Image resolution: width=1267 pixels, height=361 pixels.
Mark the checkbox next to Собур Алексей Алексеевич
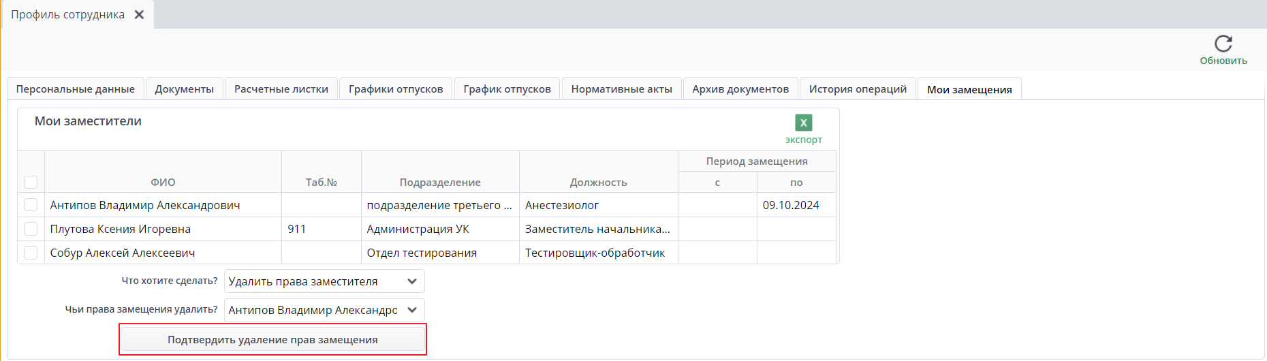pos(31,252)
